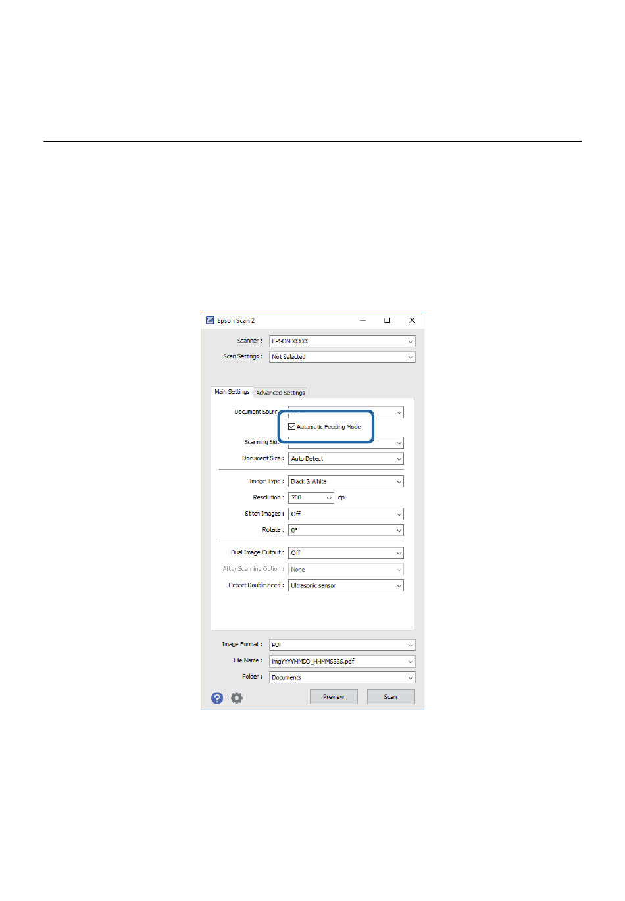The width and height of the screenshot is (625, 901).
Task: Click the 'Image Type :' label
Action: click(266, 481)
